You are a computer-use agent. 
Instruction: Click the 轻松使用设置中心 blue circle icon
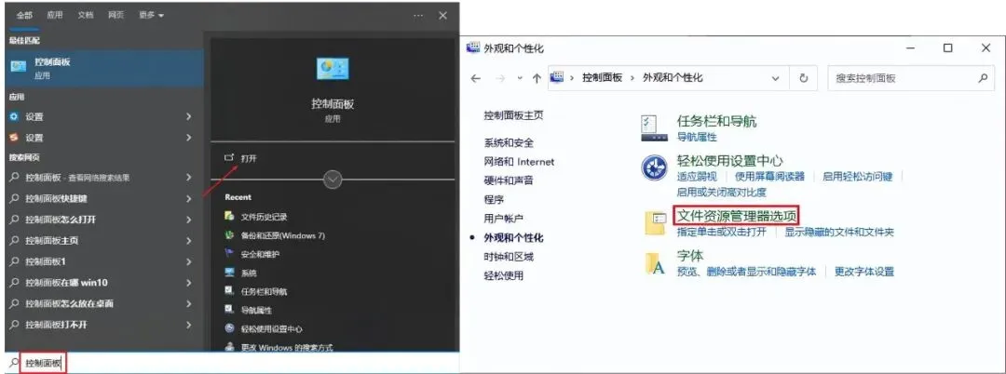[x=654, y=168]
